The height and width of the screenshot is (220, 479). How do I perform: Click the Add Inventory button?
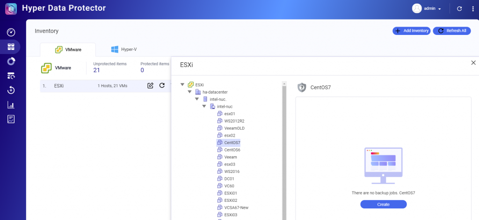pyautogui.click(x=412, y=31)
